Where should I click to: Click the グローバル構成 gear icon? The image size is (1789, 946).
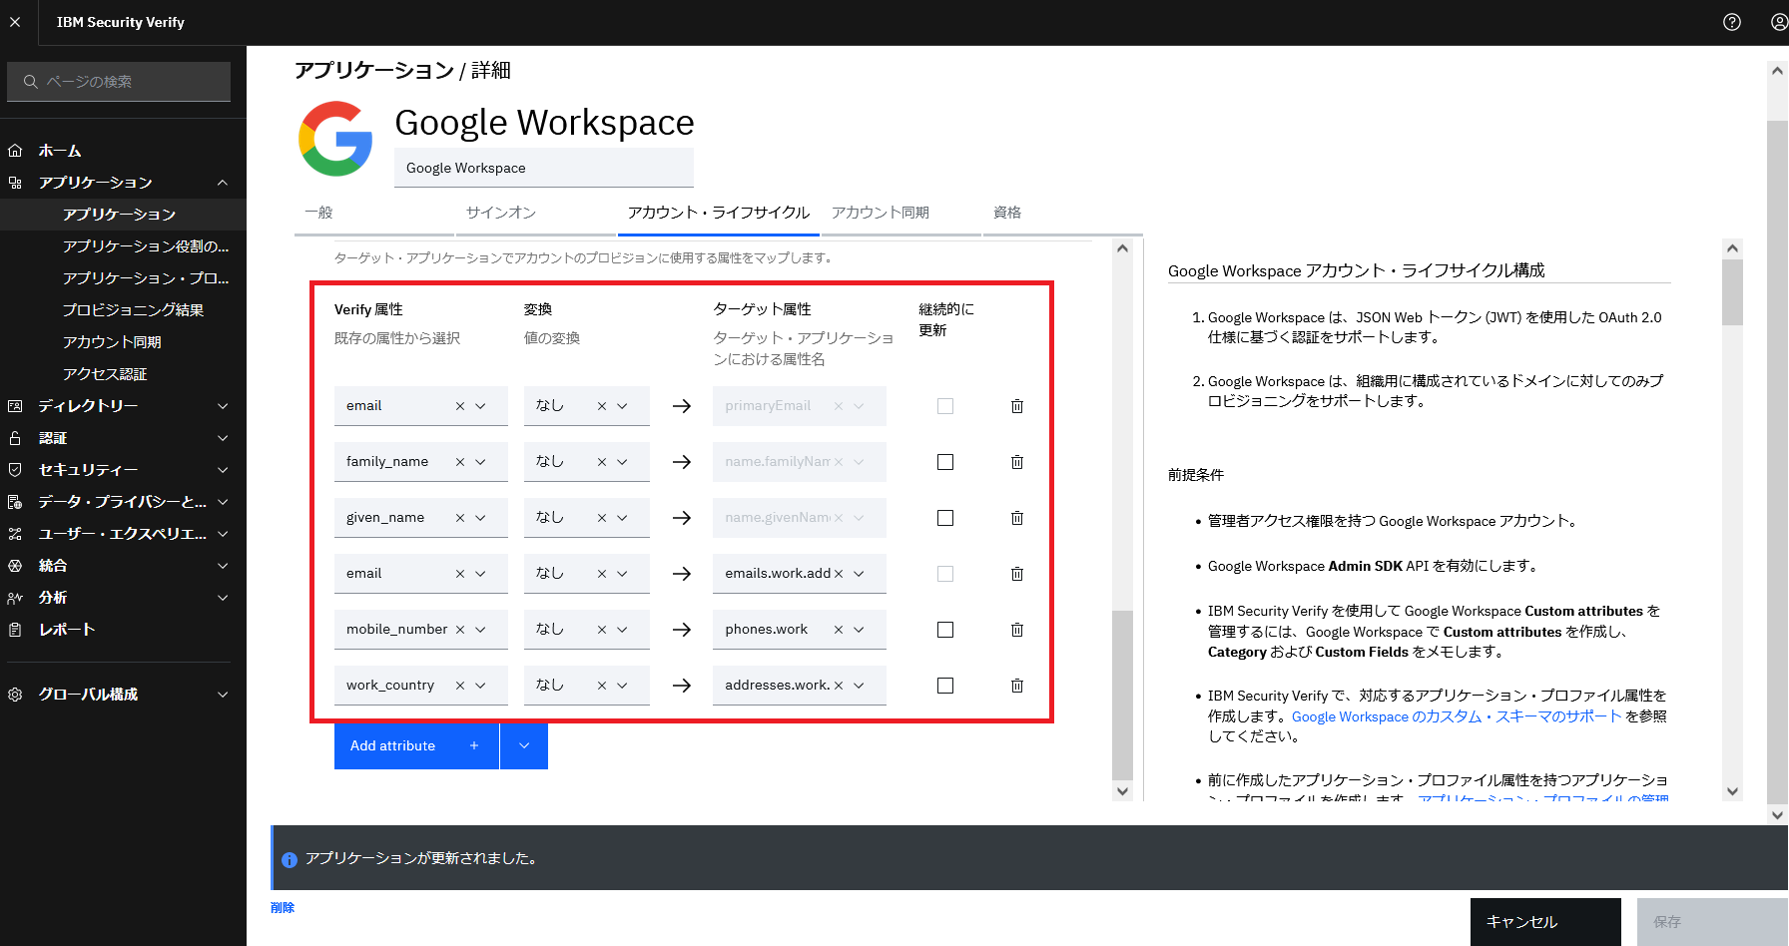click(15, 695)
